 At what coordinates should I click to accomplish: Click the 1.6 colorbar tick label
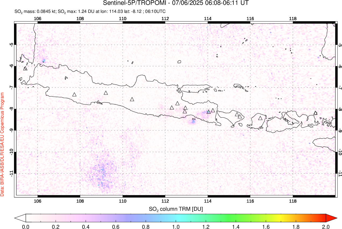266,226
